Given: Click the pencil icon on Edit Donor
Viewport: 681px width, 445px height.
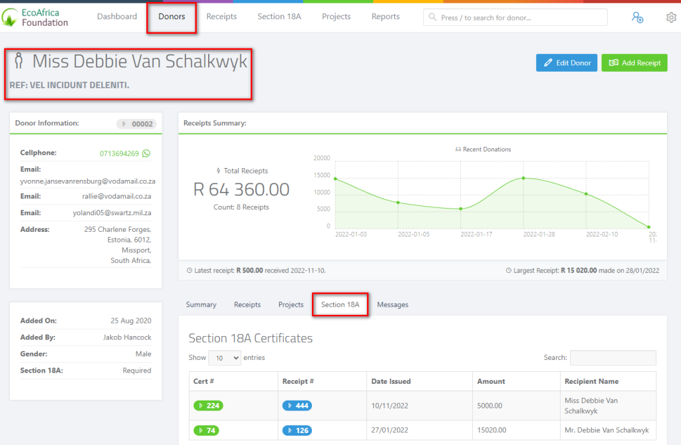Looking at the screenshot, I should [x=548, y=63].
